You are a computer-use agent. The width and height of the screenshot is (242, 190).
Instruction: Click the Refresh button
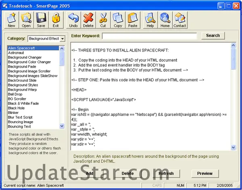pos(166,173)
